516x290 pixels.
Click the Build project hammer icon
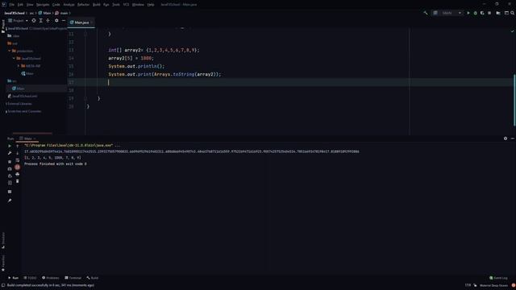click(426, 13)
